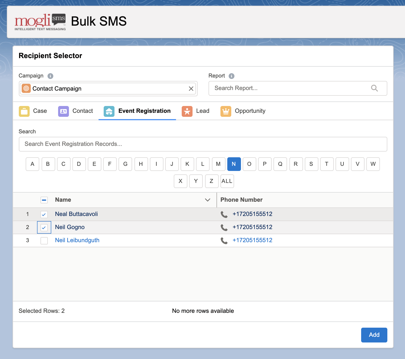Click the Report info icon
This screenshot has height=359, width=405.
point(232,76)
